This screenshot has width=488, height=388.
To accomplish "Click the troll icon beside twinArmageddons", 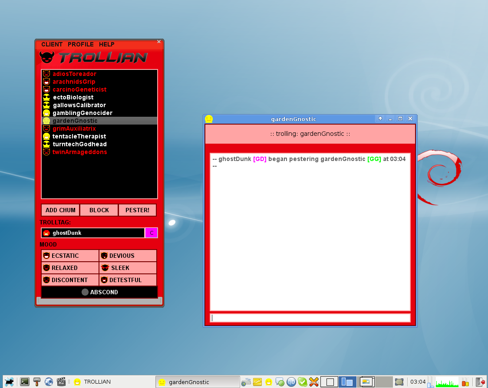I will [46, 152].
